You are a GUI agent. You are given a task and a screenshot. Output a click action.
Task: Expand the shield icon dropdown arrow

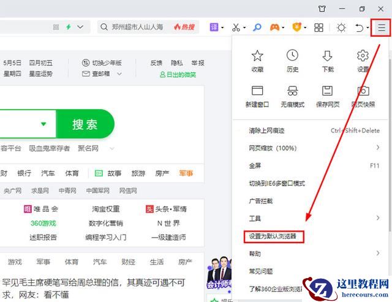[305, 28]
